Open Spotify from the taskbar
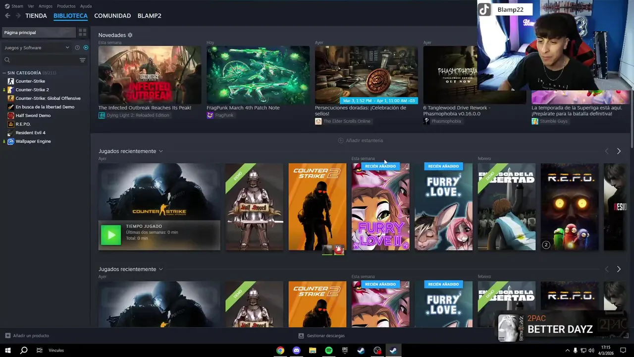 329,350
